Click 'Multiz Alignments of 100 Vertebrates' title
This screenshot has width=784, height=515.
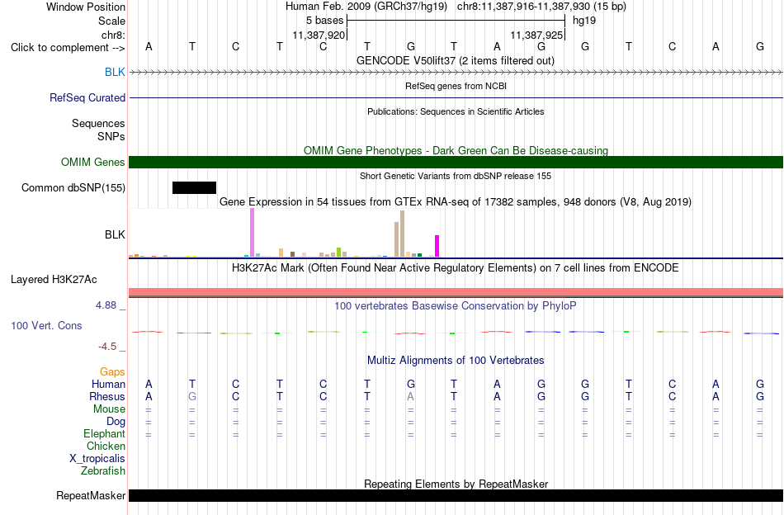click(456, 360)
